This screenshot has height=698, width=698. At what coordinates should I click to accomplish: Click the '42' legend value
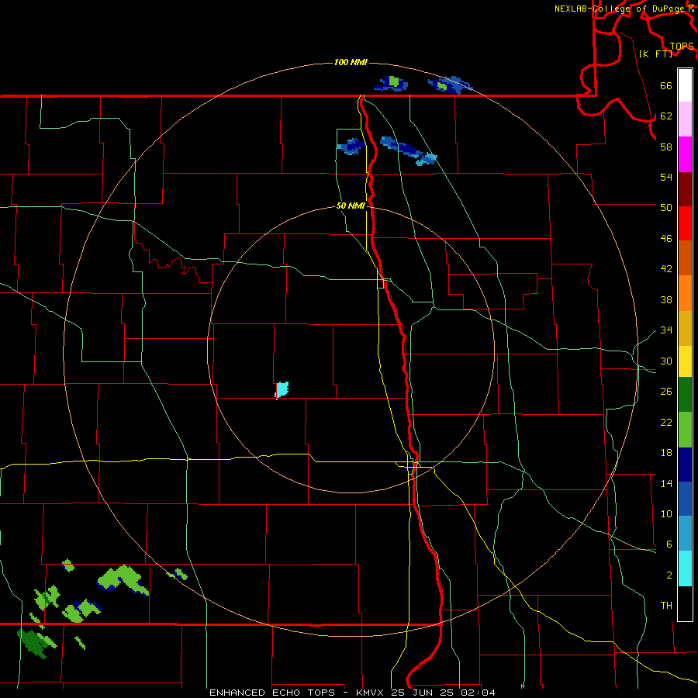(666, 269)
